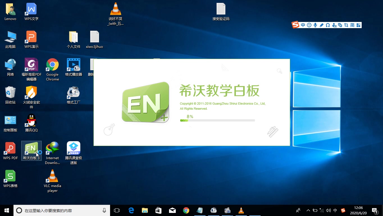Launch WPS文字 from the desktop
This screenshot has width=383, height=216.
pyautogui.click(x=31, y=12)
